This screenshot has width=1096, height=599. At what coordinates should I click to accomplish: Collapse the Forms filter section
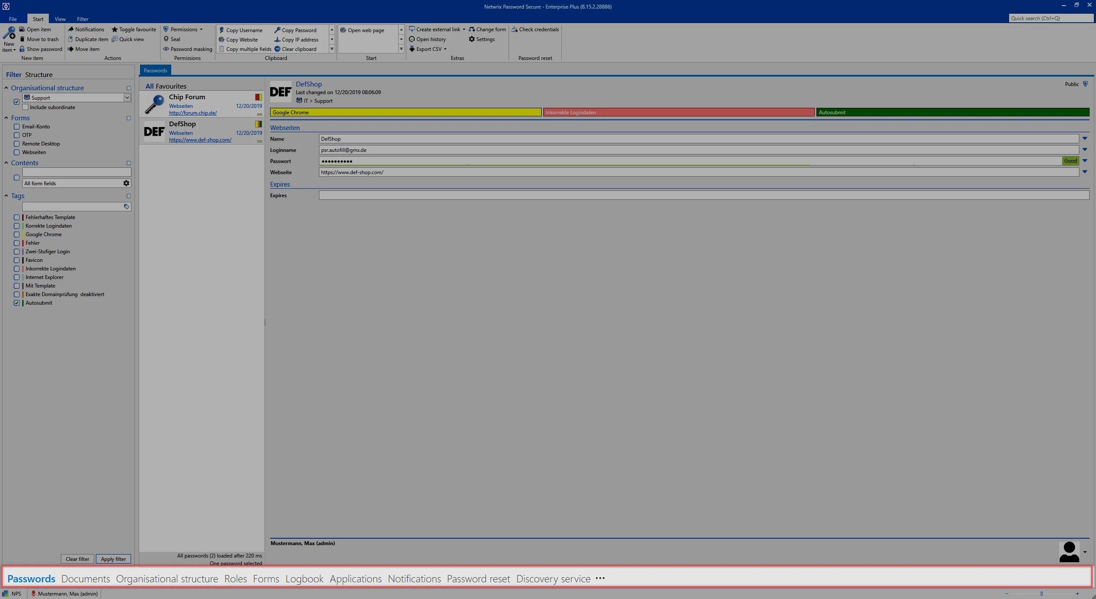pyautogui.click(x=6, y=118)
